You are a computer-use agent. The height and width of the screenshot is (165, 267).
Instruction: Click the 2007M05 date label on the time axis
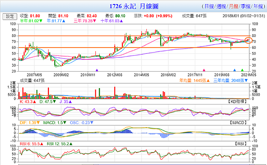pos(34,75)
